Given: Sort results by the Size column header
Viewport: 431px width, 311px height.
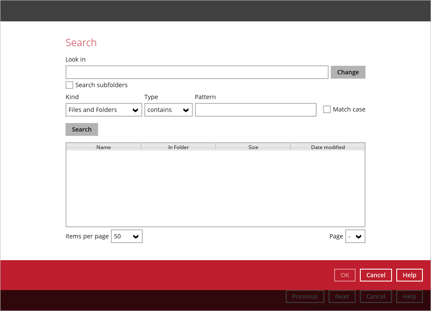Looking at the screenshot, I should point(253,147).
